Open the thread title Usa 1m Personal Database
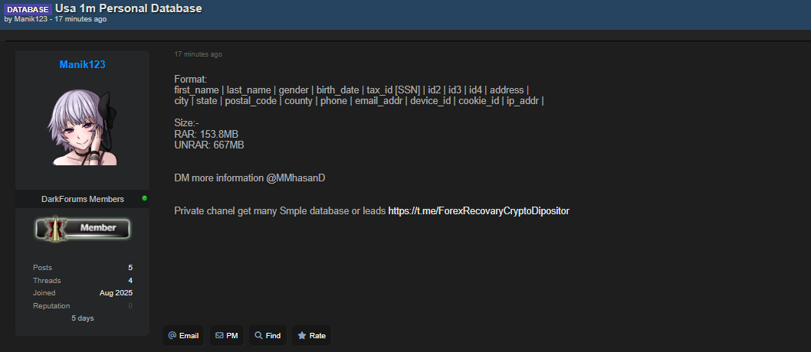 129,8
